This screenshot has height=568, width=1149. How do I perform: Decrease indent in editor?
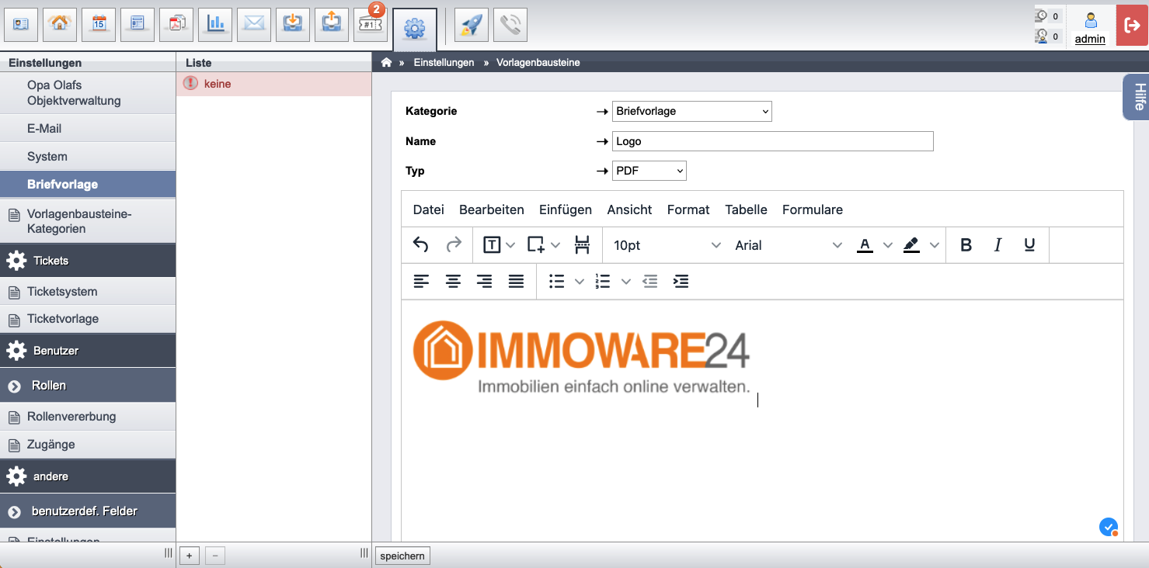pyautogui.click(x=650, y=282)
